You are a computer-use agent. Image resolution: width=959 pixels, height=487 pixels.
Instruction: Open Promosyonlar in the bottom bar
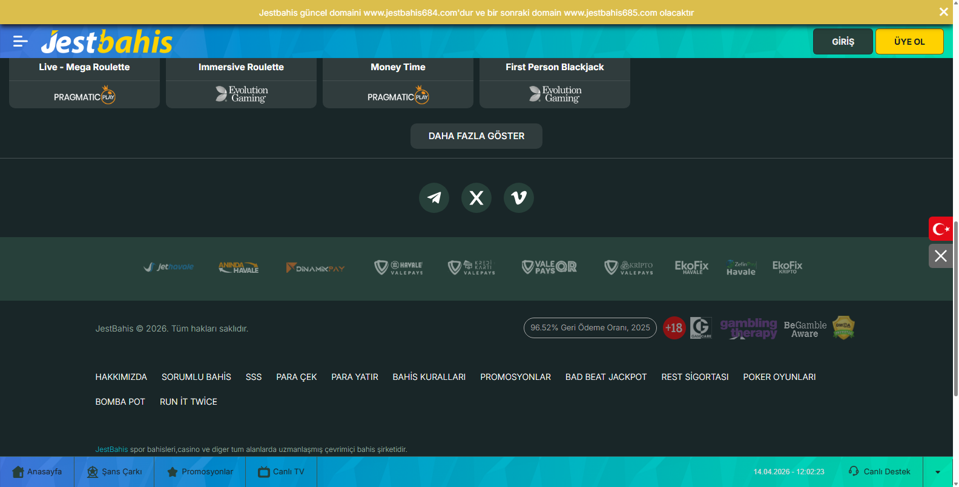(x=200, y=472)
